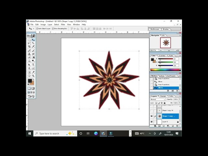Select the Eyedropper tool
This screenshot has width=208, height=156.
(33, 72)
